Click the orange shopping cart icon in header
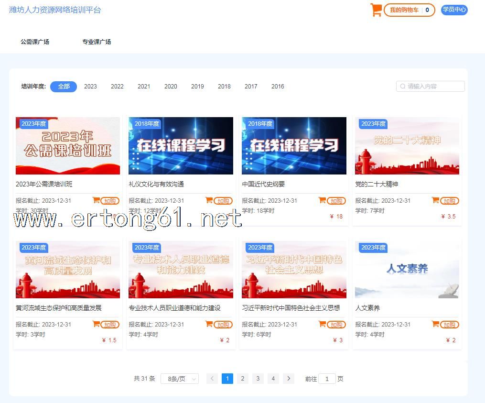This screenshot has height=403, width=485. click(x=376, y=10)
